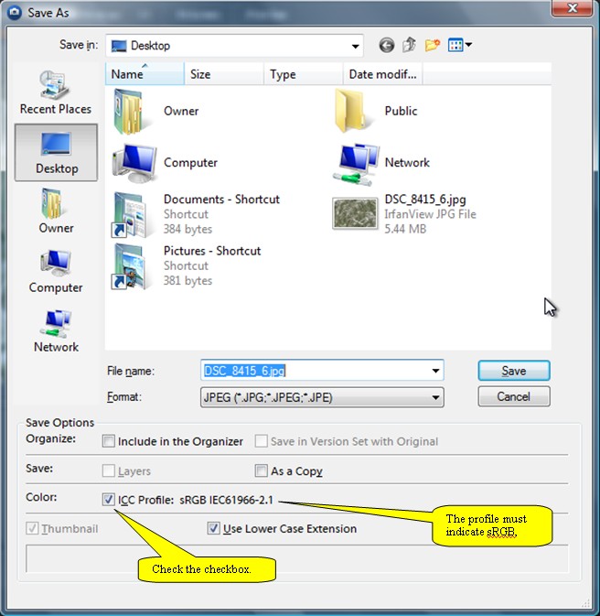Click inside the File name field
This screenshot has height=616, width=600.
(322, 371)
